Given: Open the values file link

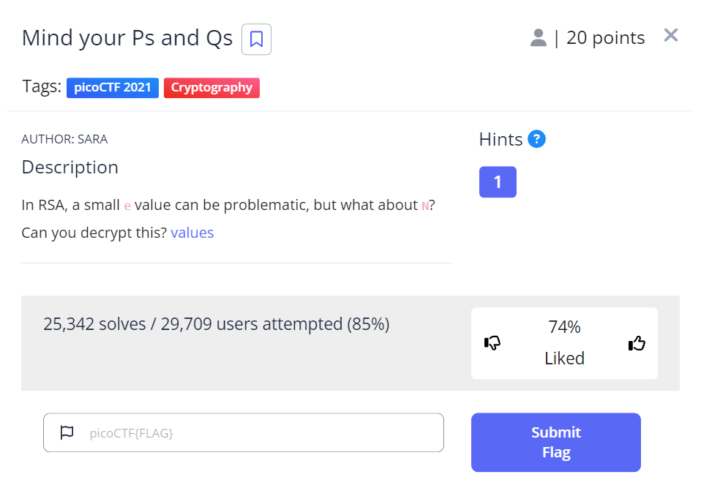Looking at the screenshot, I should [x=192, y=233].
